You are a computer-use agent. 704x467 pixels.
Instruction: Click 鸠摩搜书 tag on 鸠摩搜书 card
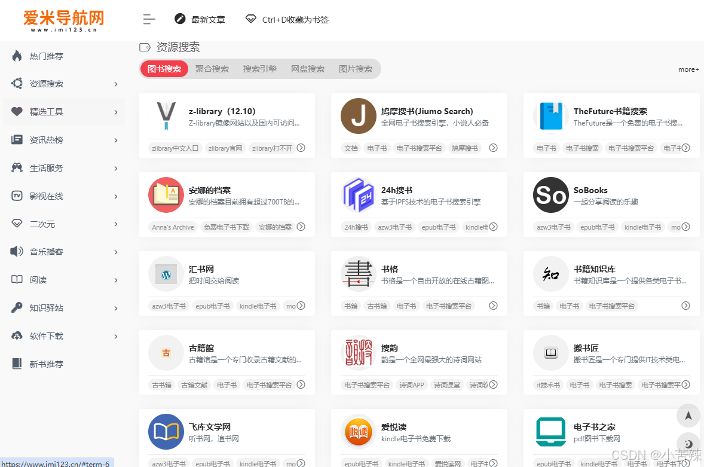tap(465, 148)
